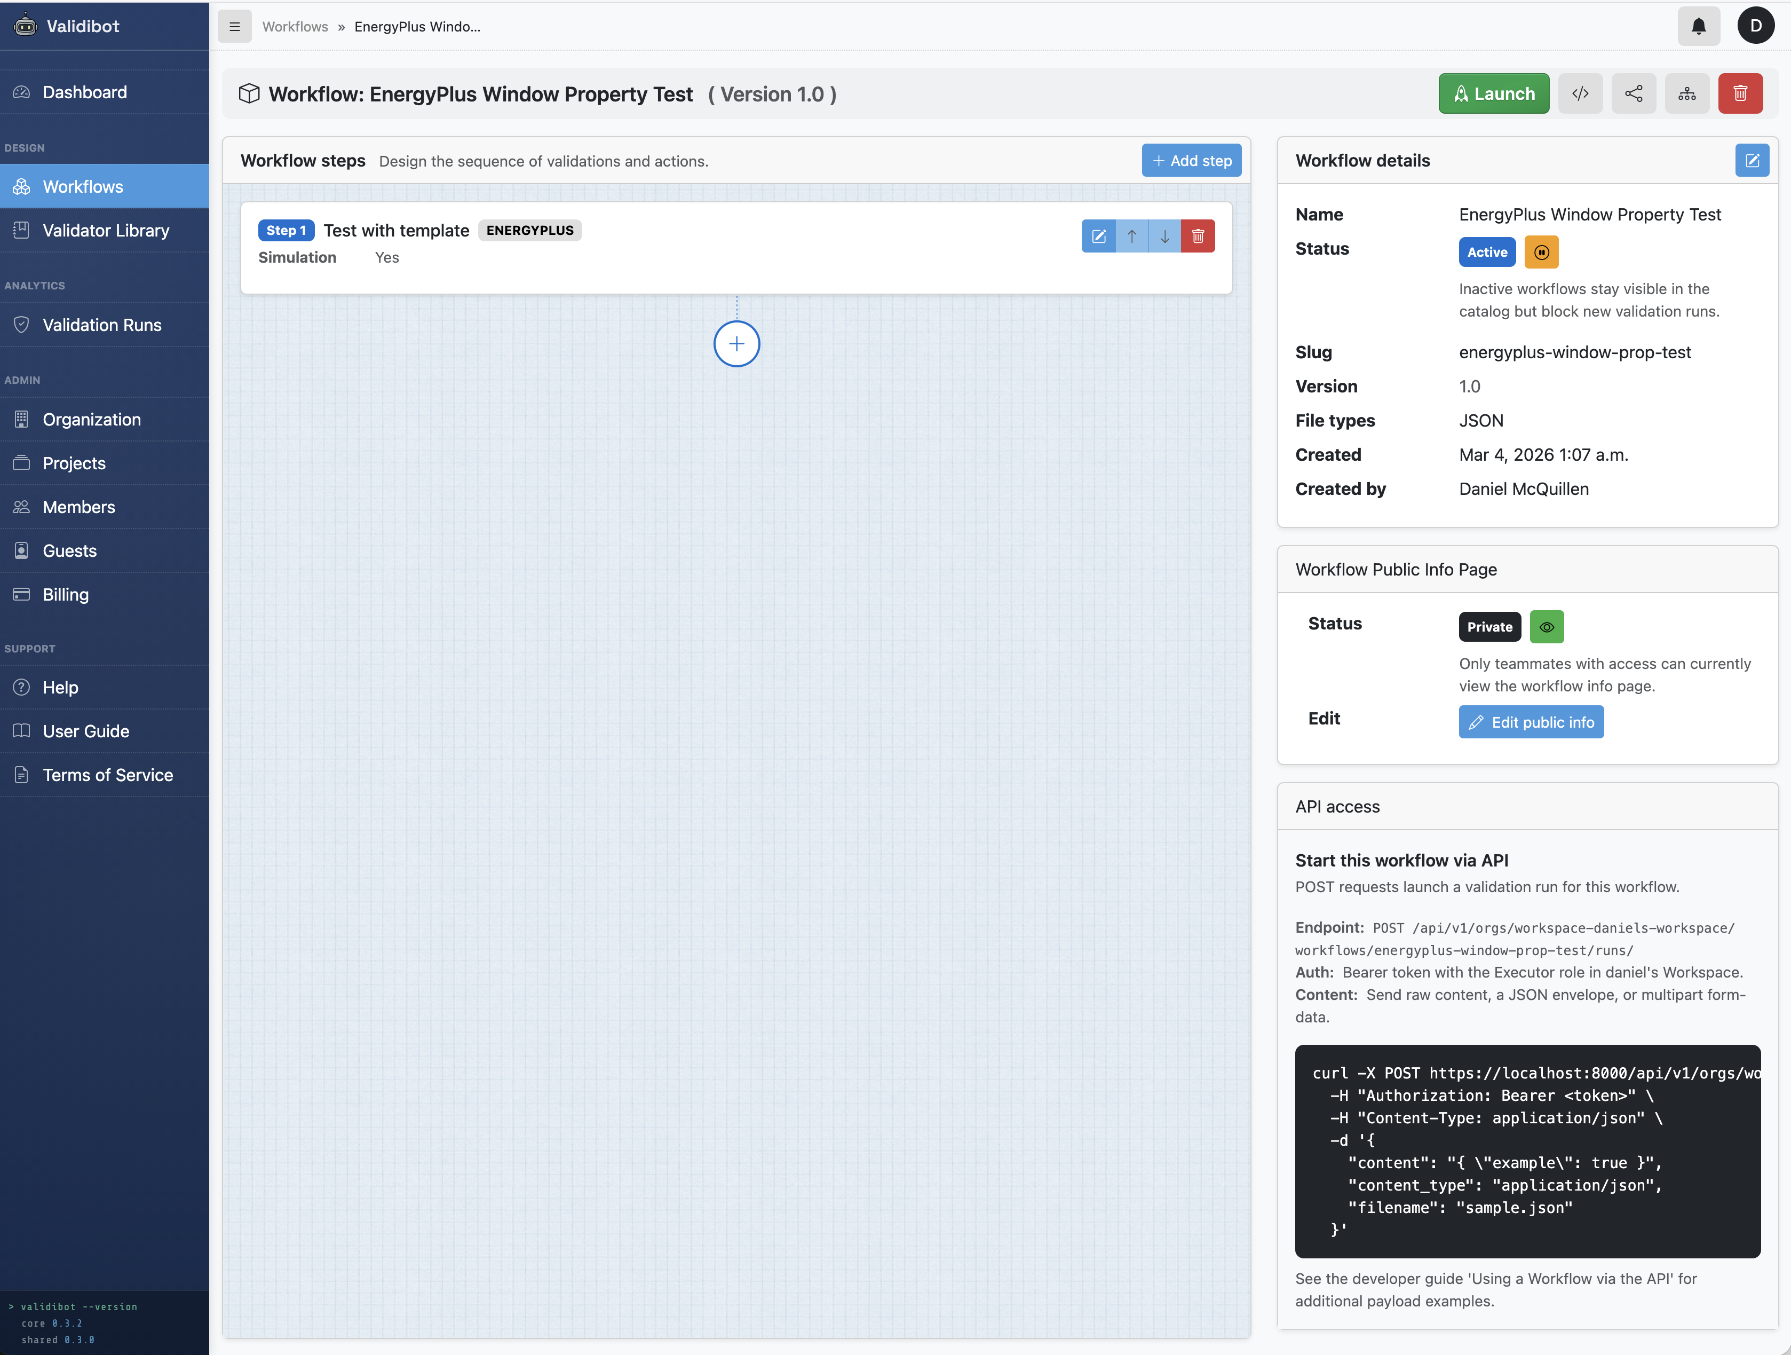The width and height of the screenshot is (1791, 1355).
Task: Open Workflow details editing pencil icon
Action: pyautogui.click(x=1752, y=160)
